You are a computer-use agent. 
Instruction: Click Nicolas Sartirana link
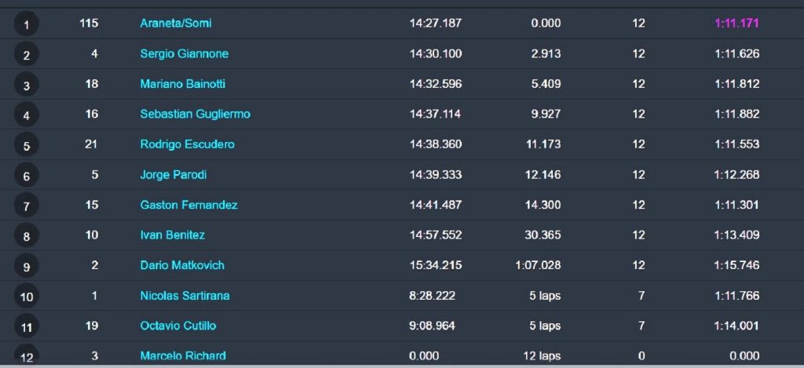185,295
